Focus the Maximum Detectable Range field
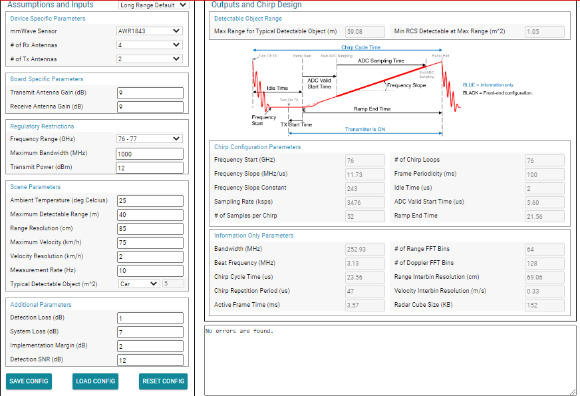Screen dimensions: 580x396 click(x=150, y=215)
